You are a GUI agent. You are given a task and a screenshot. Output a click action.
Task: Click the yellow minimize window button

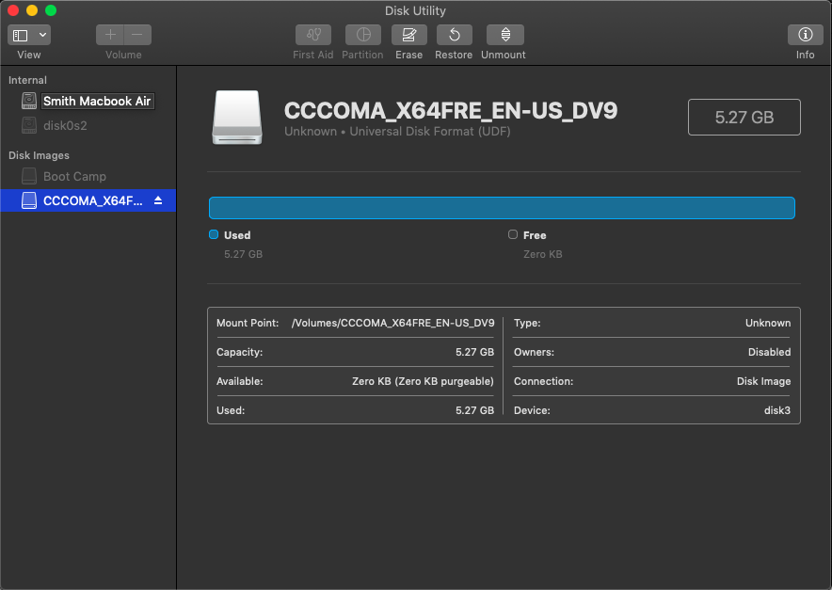(x=32, y=10)
